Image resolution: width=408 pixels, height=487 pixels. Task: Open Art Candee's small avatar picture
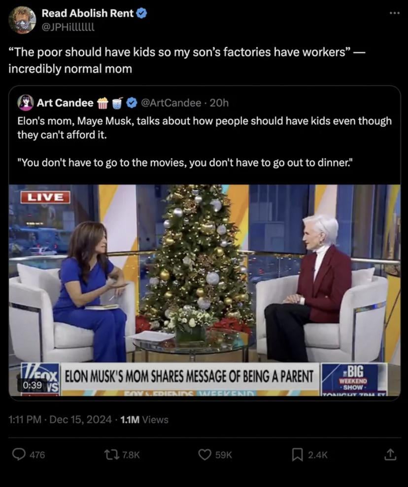click(x=26, y=103)
